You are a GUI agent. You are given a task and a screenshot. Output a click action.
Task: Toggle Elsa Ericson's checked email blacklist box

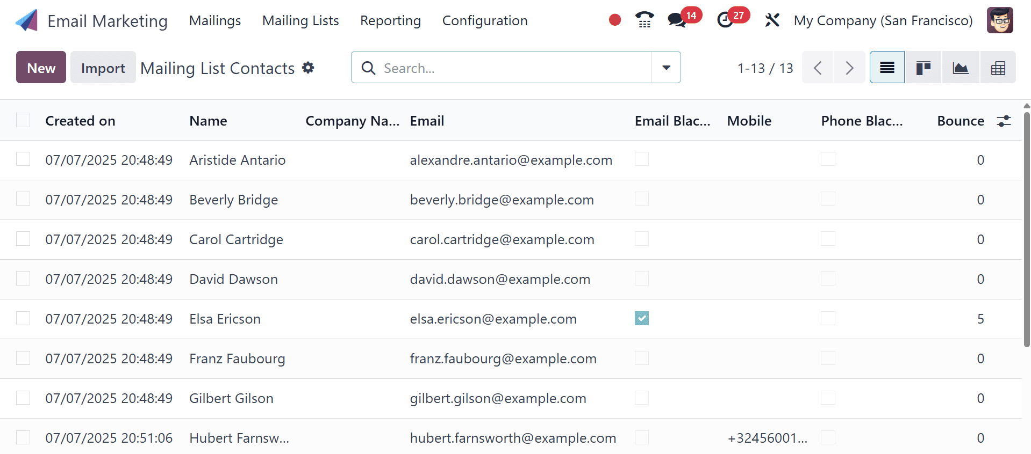pyautogui.click(x=642, y=318)
